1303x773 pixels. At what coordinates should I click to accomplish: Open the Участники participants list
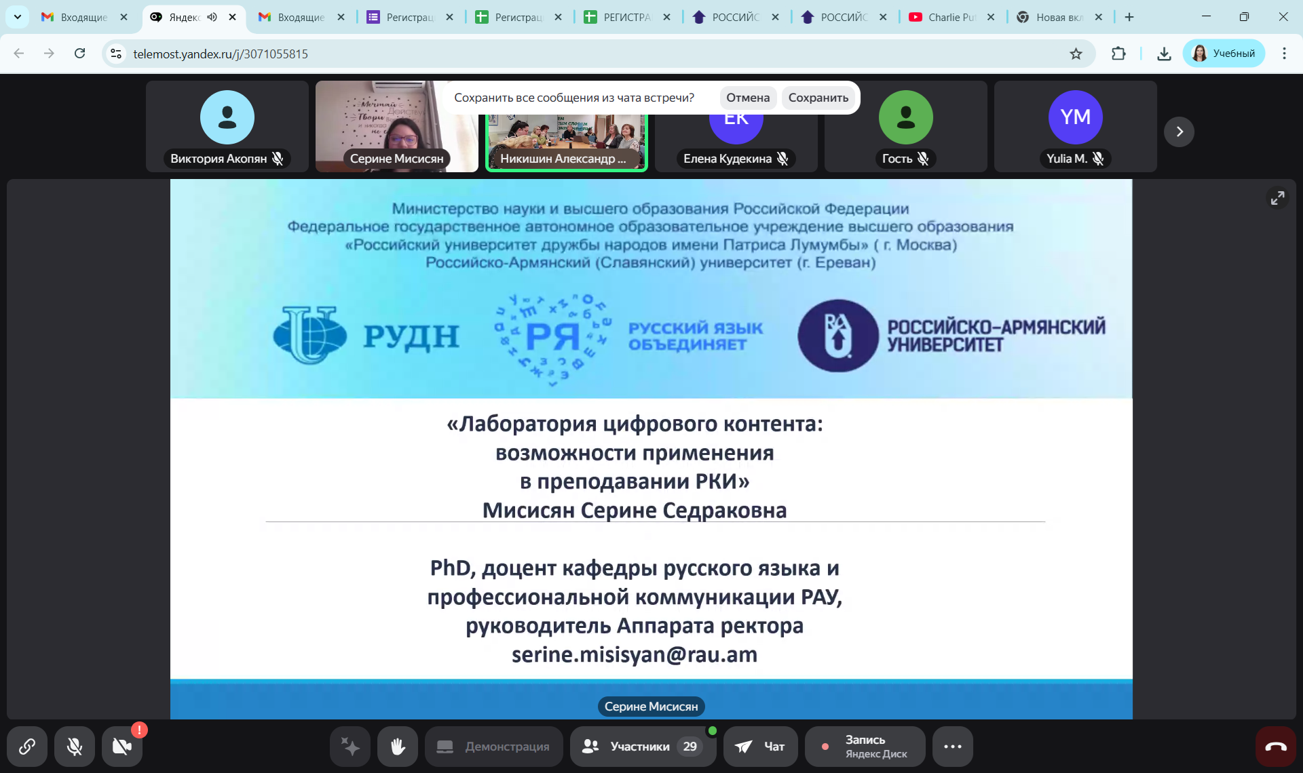tap(642, 747)
